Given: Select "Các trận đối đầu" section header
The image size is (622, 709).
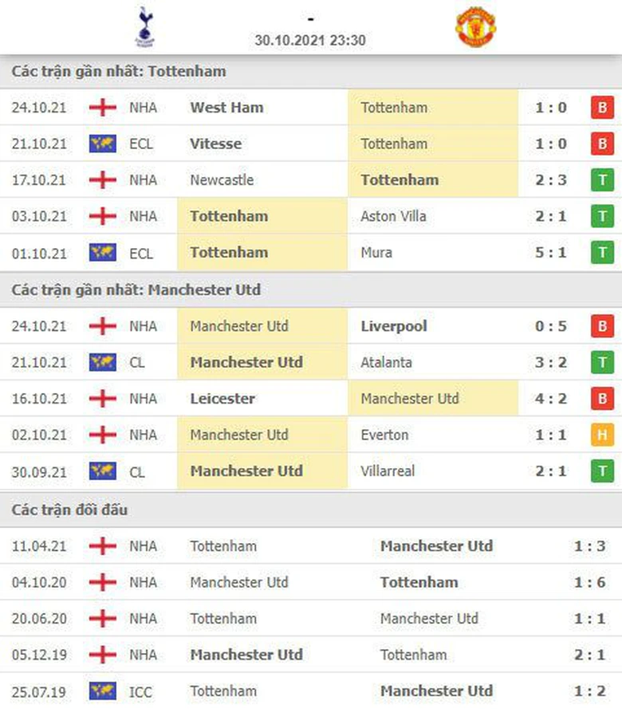Looking at the screenshot, I should click(x=69, y=510).
